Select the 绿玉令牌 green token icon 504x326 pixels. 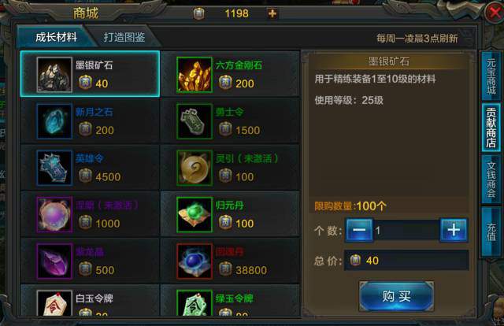(x=195, y=303)
